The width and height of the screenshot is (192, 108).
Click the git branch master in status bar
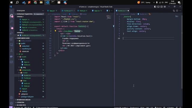pos(17,107)
